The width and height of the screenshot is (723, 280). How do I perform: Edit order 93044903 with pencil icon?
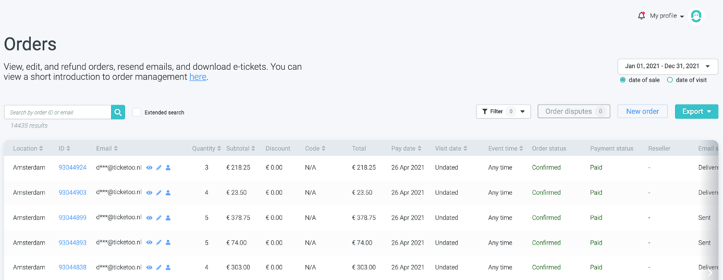[x=159, y=193]
